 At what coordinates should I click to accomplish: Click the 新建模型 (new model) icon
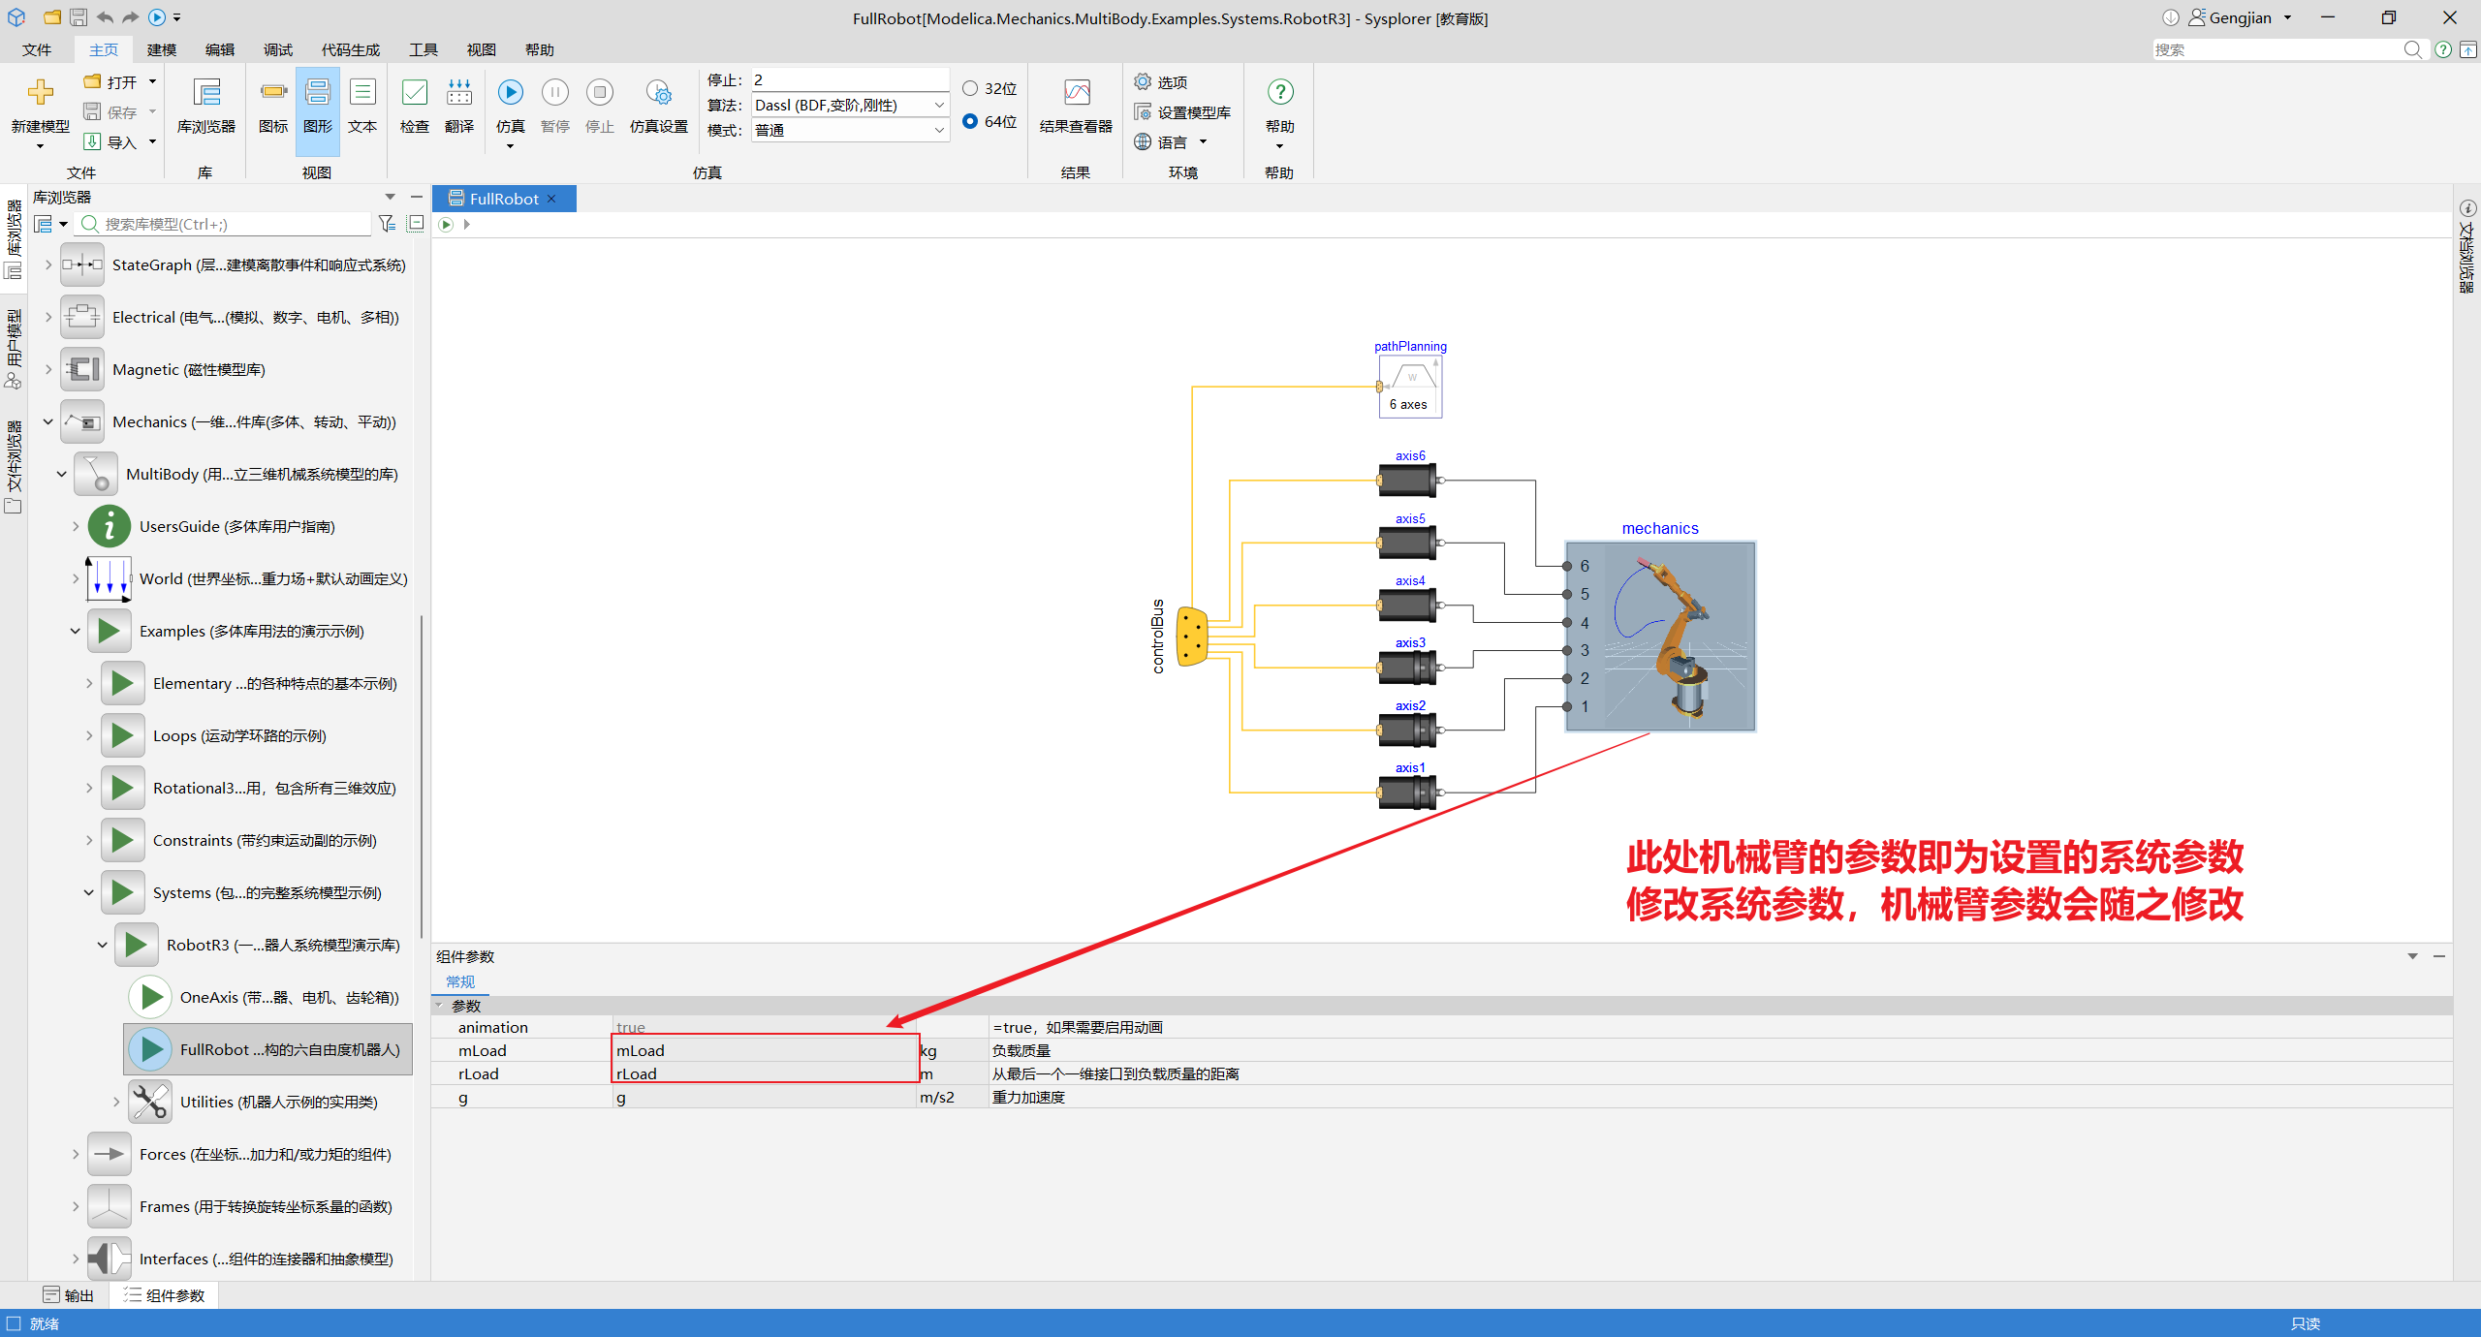tap(40, 92)
